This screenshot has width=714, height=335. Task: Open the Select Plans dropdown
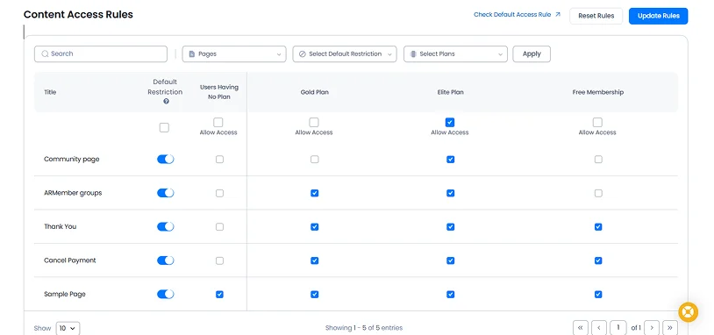click(455, 53)
